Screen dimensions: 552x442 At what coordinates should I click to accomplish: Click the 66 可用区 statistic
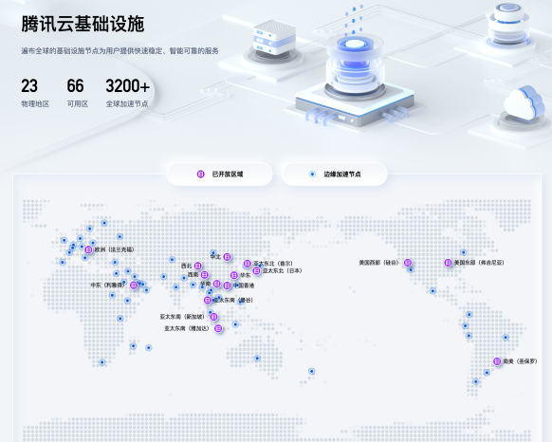pos(78,93)
